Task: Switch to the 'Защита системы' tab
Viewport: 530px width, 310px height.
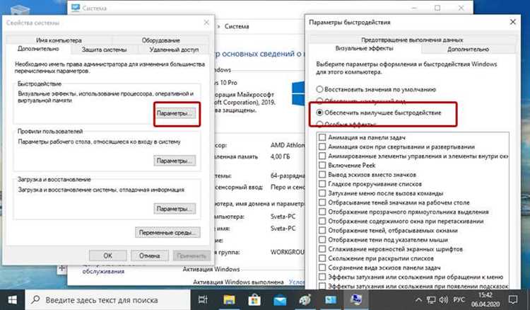Action: pos(104,49)
